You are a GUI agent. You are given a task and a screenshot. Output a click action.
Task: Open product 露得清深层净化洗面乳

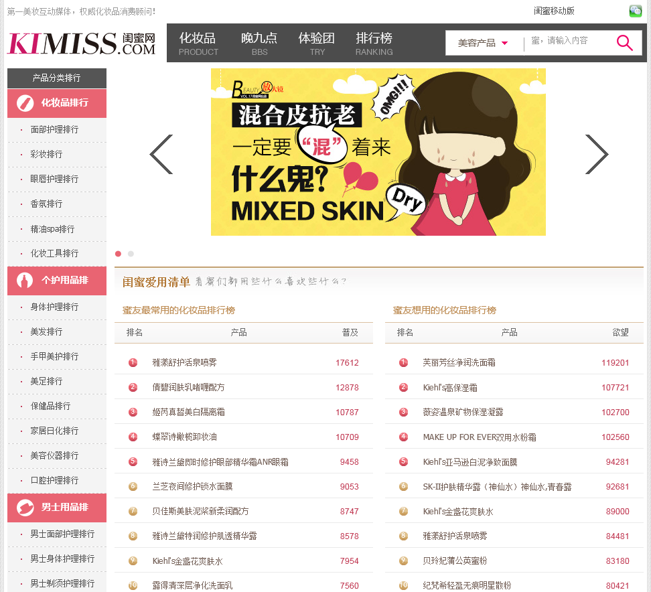tap(193, 585)
